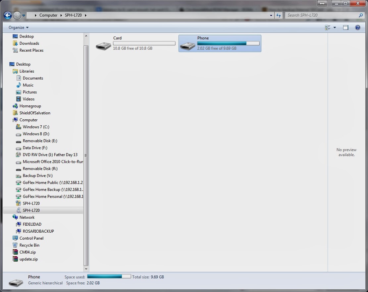Click the window resize arrows button

click(x=322, y=3)
